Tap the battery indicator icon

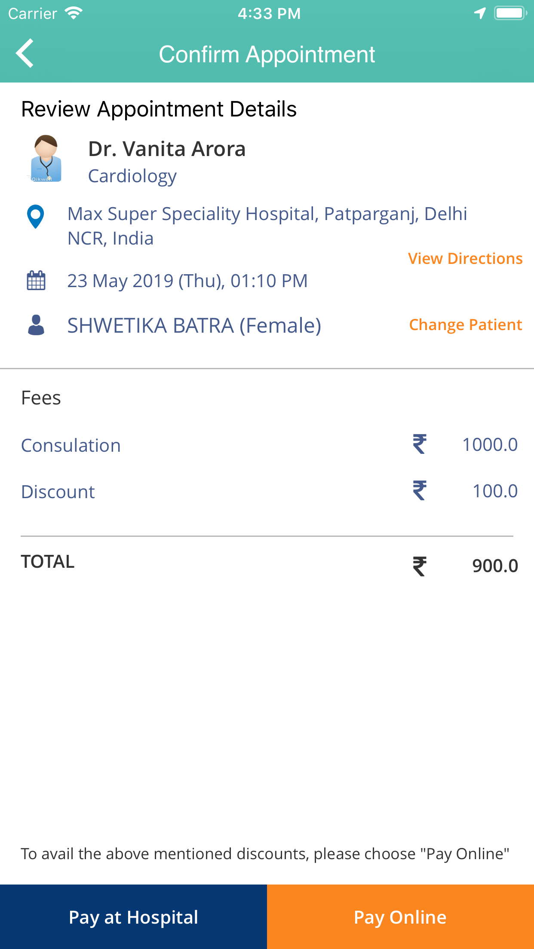click(510, 13)
